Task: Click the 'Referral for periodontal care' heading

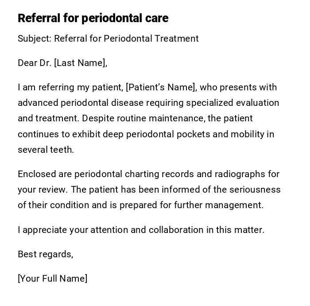Action: [x=93, y=18]
